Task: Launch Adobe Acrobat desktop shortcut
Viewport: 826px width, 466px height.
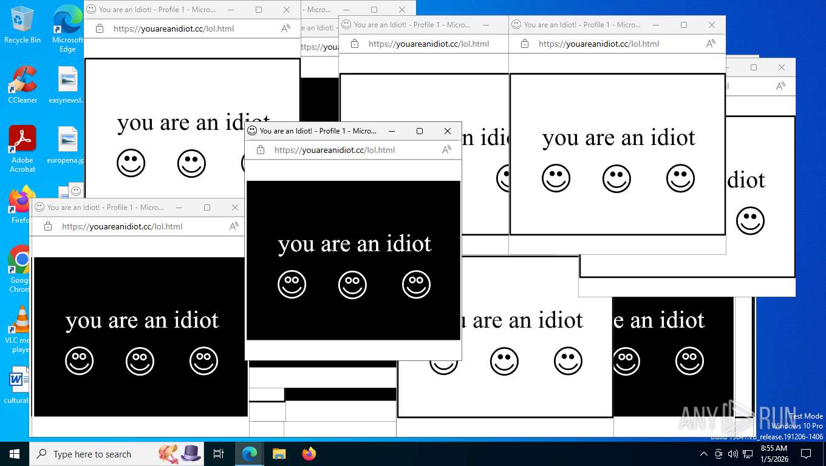Action: pyautogui.click(x=22, y=149)
